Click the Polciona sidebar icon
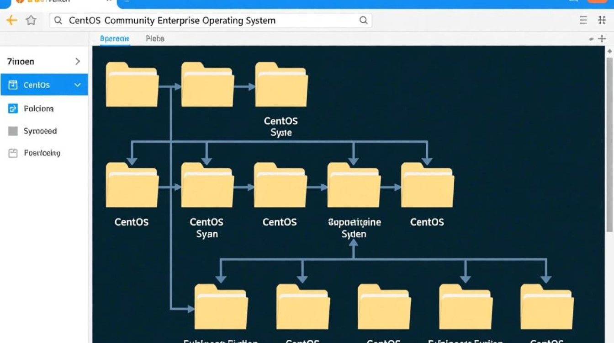The width and height of the screenshot is (614, 343). pos(13,108)
